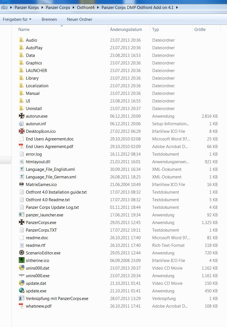Image resolution: width=227 pixels, height=327 pixels.
Task: Select Ostfront 4.0 Installation guide.txt
Action: click(x=56, y=192)
